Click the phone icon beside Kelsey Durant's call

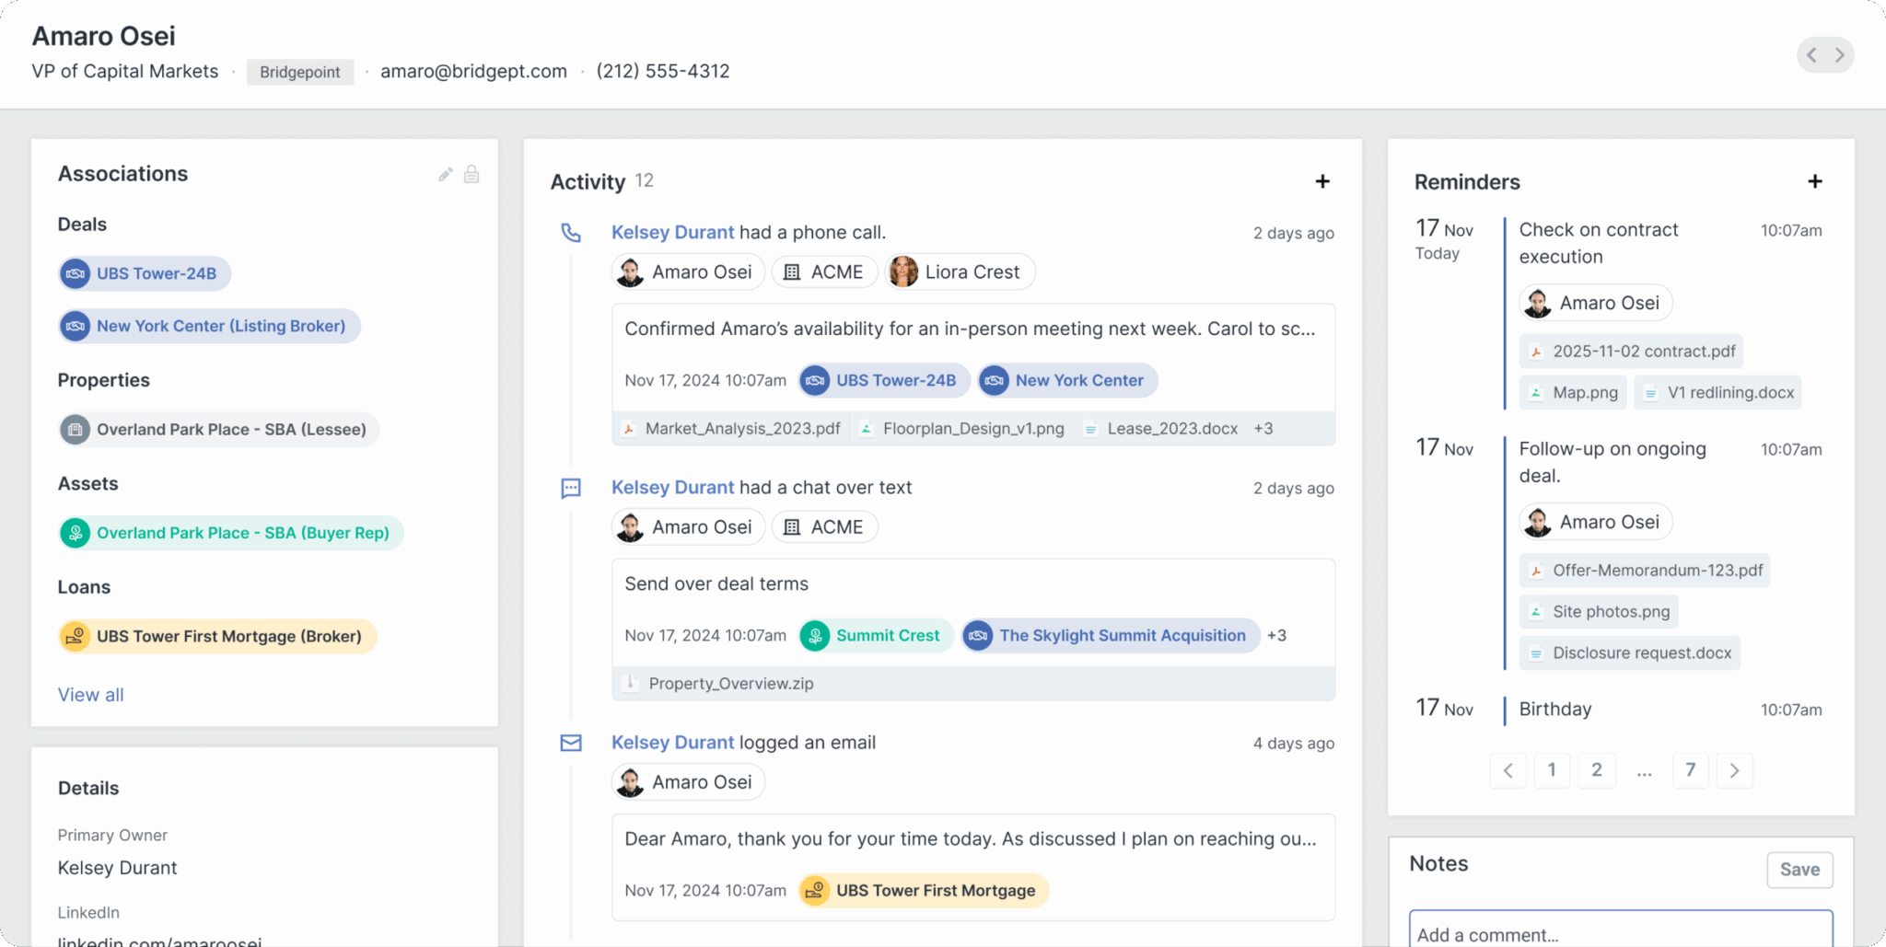(571, 233)
